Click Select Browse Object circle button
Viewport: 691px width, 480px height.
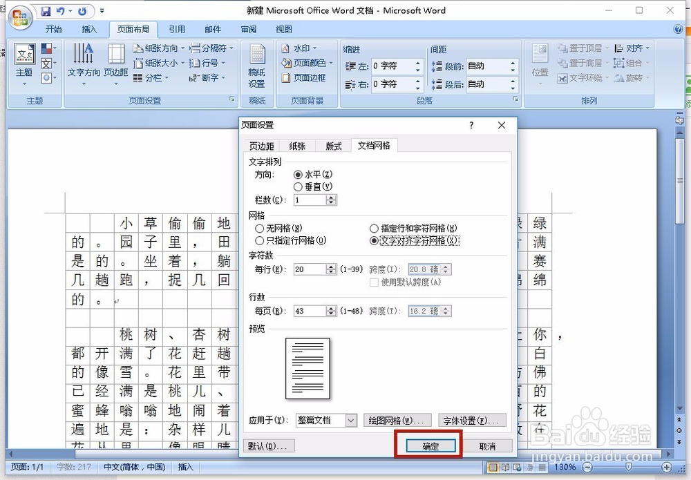[679, 430]
